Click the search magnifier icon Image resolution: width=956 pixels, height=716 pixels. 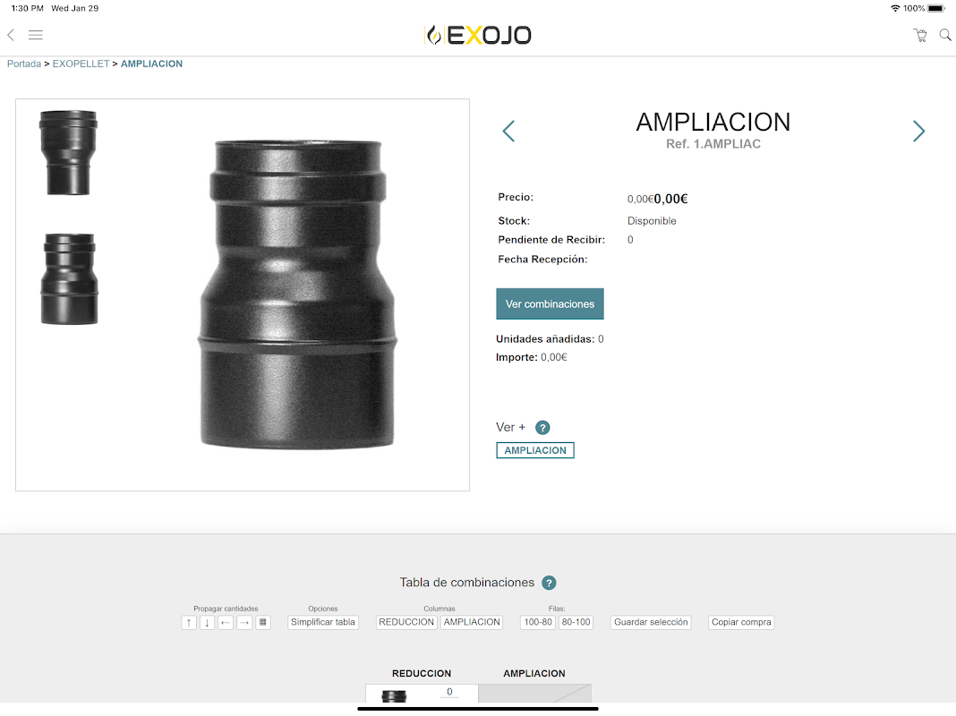point(945,35)
